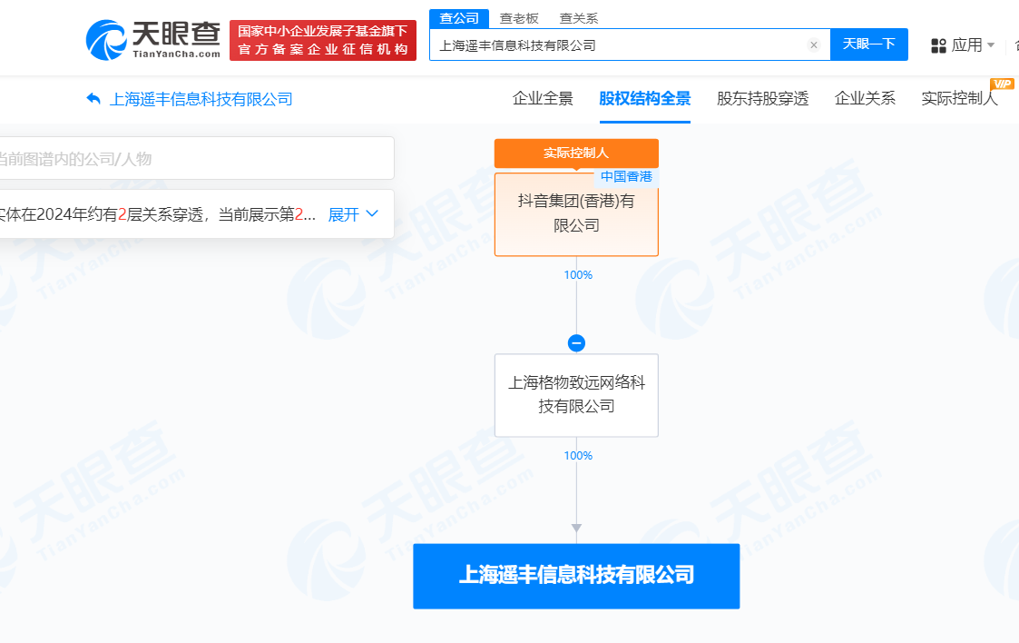Clear the search box with the X icon
The width and height of the screenshot is (1019, 643).
pos(814,45)
